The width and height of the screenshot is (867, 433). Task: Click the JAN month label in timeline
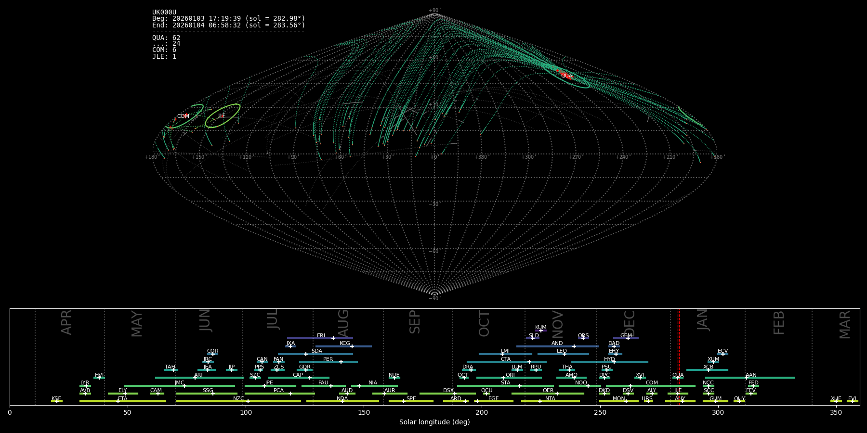pyautogui.click(x=703, y=320)
